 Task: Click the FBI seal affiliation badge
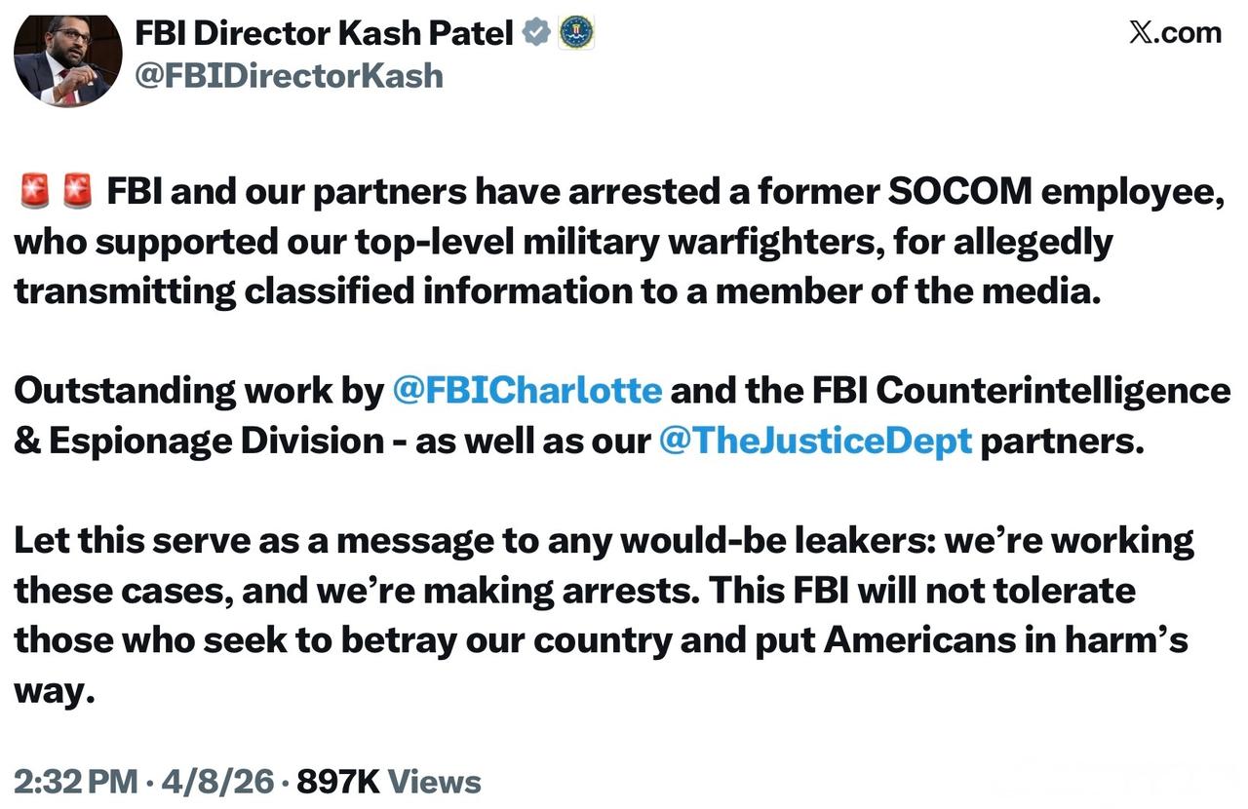pos(576,33)
